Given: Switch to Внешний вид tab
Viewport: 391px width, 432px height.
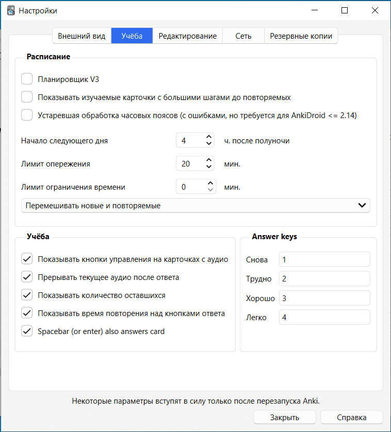Looking at the screenshot, I should [x=82, y=36].
